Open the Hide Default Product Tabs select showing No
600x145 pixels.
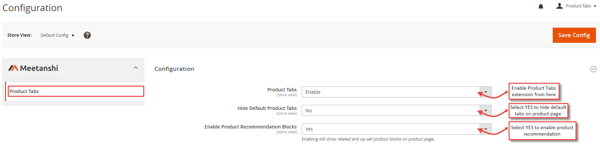(397, 111)
